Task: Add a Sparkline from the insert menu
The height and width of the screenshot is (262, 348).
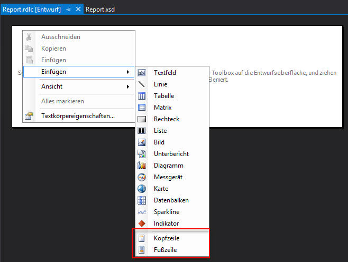Action: 167,212
